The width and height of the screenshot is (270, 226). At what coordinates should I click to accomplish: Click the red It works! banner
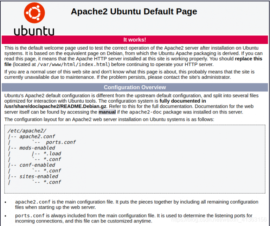tap(135, 40)
